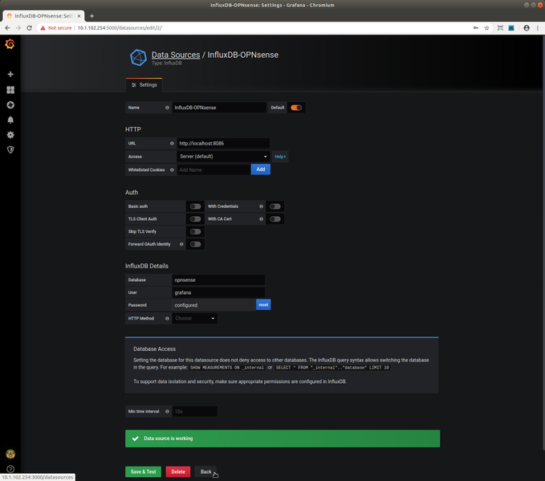Enable the With Credentials switch

[x=275, y=206]
